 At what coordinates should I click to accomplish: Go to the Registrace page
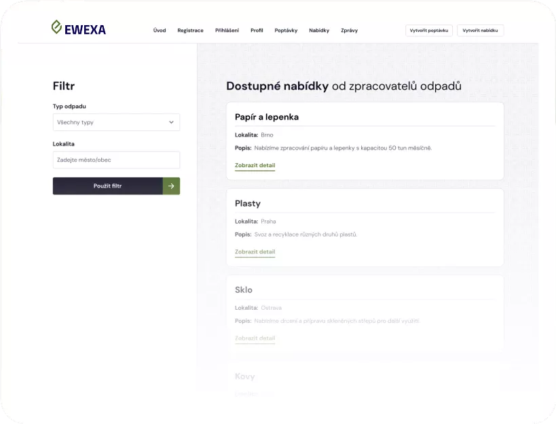190,31
